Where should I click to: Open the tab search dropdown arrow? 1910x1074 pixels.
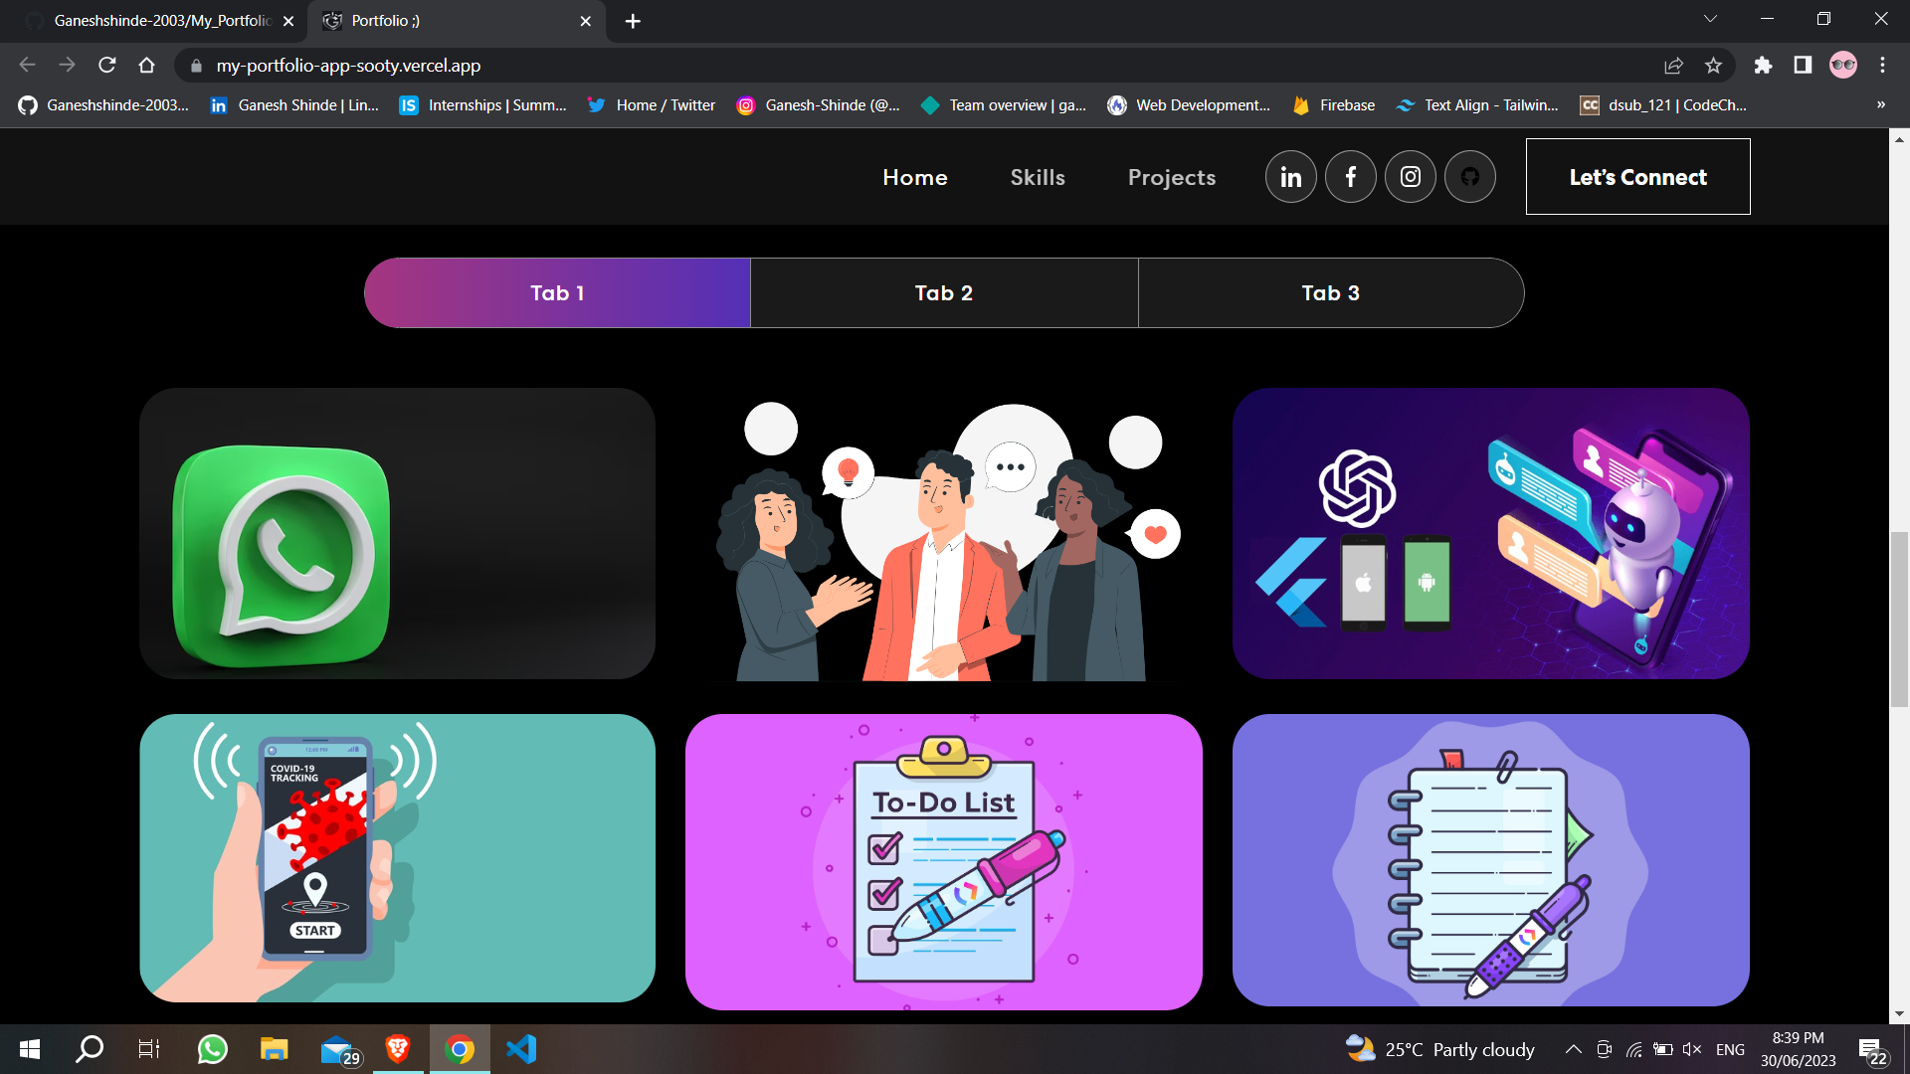[x=1709, y=18]
